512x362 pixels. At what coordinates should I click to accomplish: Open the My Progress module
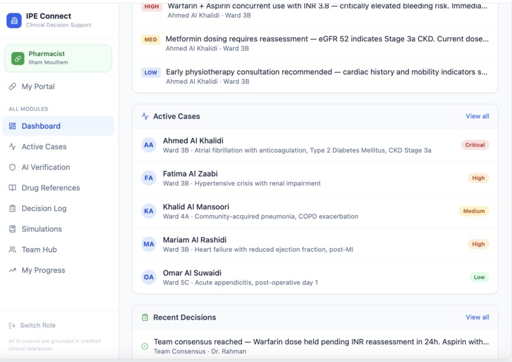(58, 270)
